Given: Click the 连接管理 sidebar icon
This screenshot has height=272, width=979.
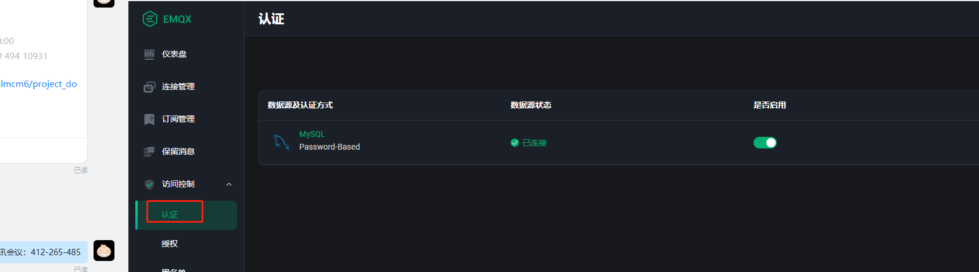Looking at the screenshot, I should pyautogui.click(x=149, y=87).
